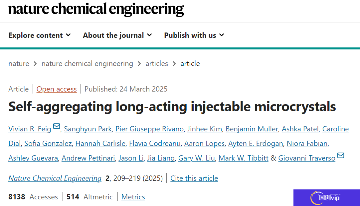
Task: Click the nature chemical engineering masthead logo
Action: [x=96, y=9]
